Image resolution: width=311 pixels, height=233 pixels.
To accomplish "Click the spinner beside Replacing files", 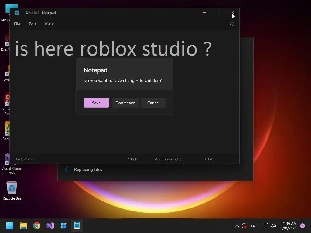I will pyautogui.click(x=67, y=169).
